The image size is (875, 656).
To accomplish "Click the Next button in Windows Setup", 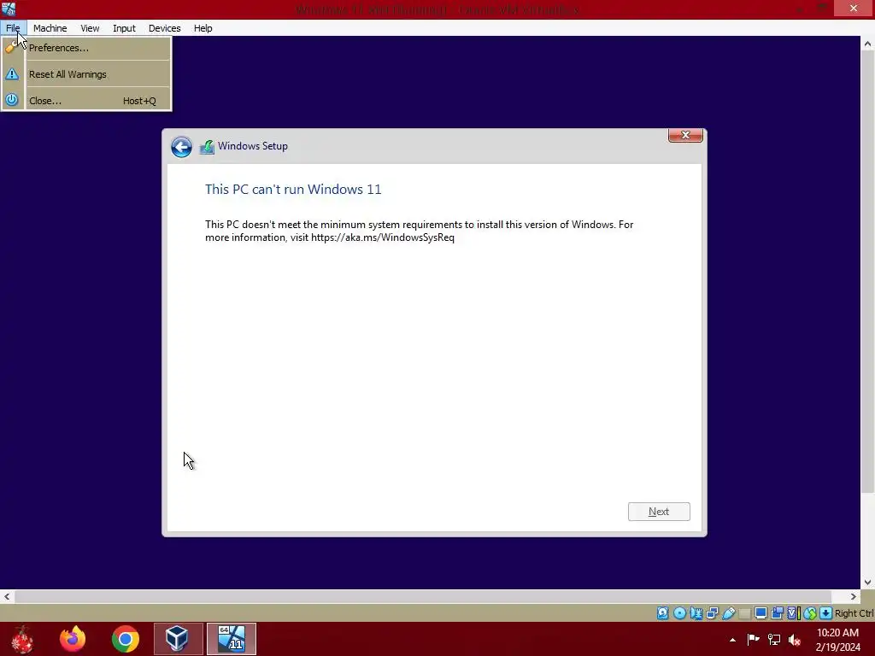I will 659,512.
